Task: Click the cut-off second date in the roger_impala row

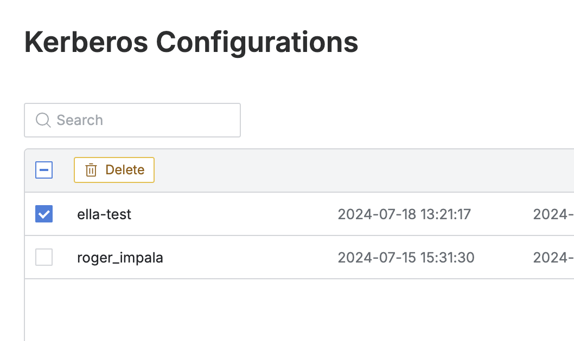Action: click(553, 258)
